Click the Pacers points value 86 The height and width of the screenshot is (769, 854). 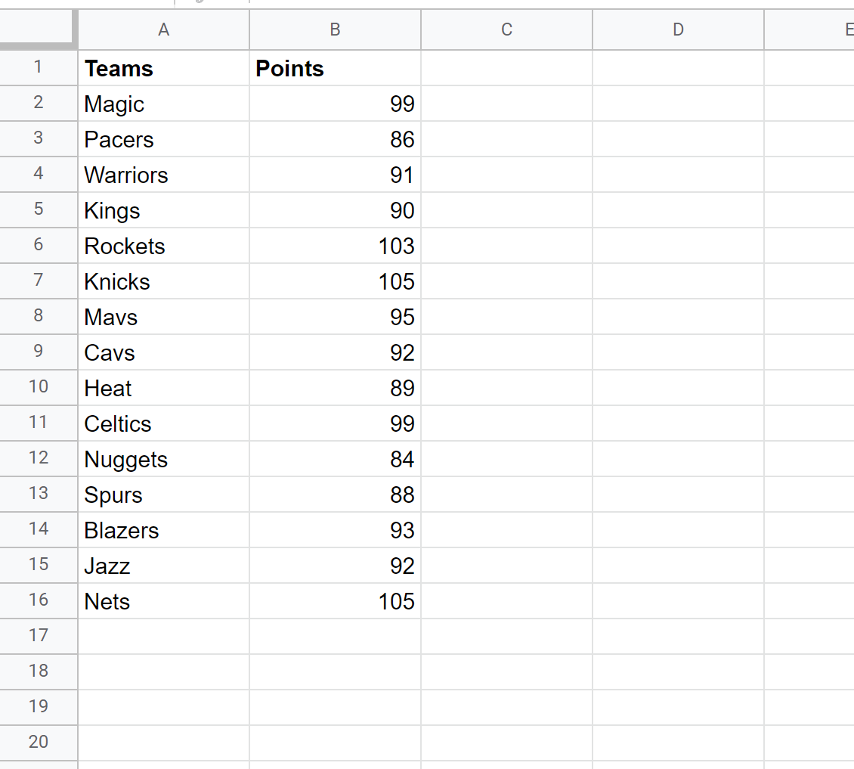(x=335, y=139)
